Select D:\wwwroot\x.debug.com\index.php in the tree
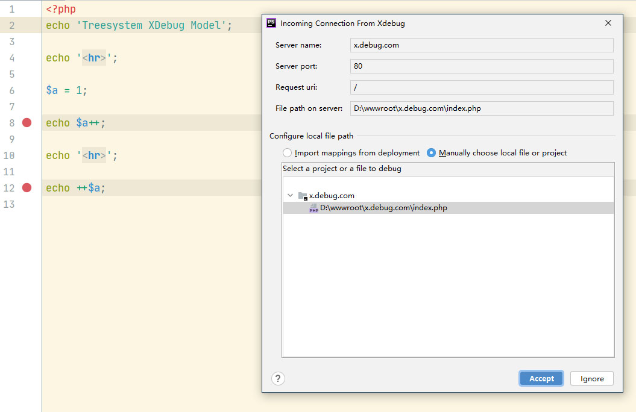This screenshot has width=636, height=412. tap(383, 208)
